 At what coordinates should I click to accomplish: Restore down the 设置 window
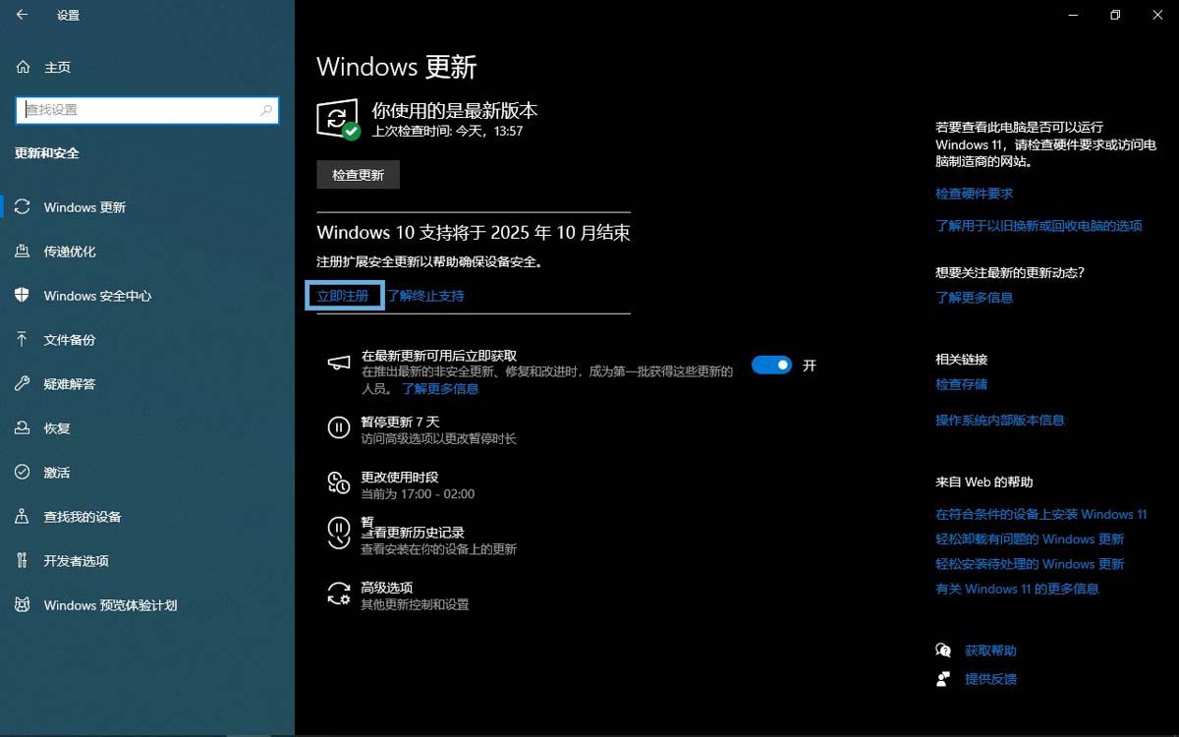click(1115, 15)
